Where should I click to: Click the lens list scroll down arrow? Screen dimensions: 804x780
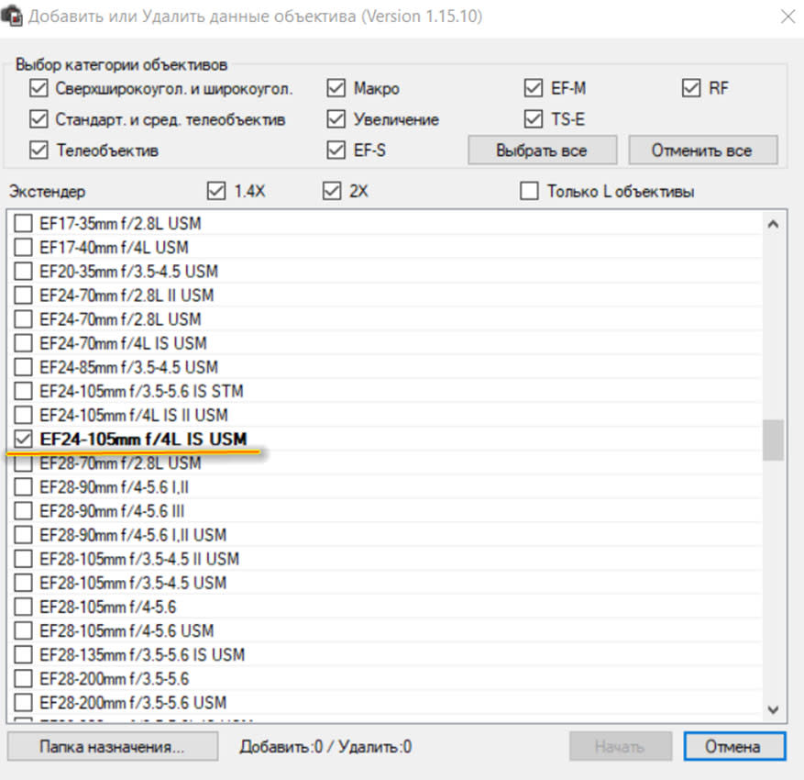tap(773, 709)
